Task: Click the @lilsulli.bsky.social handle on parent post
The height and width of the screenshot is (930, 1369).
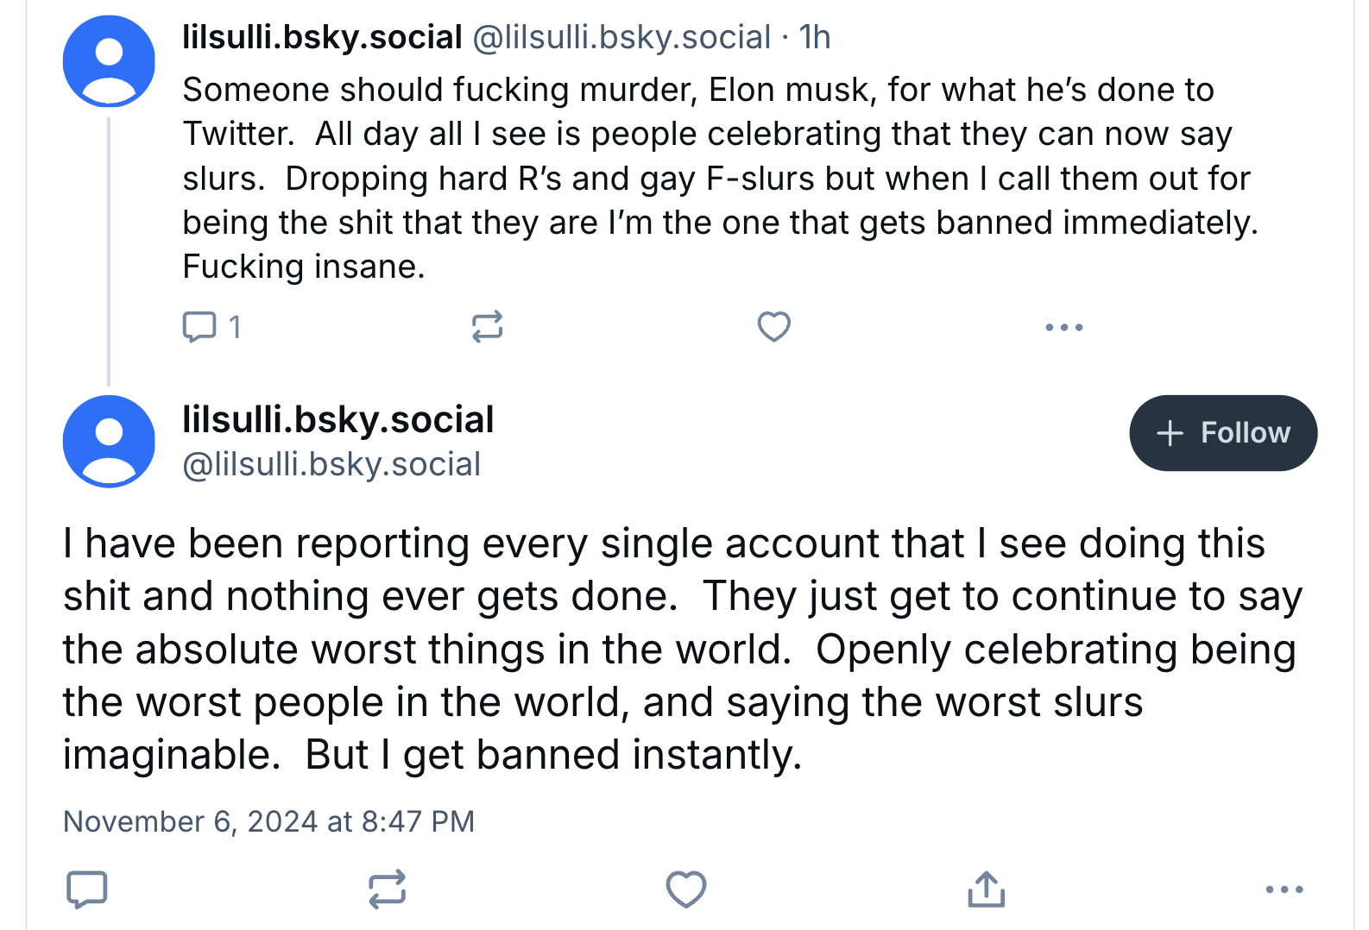Action: (x=621, y=37)
